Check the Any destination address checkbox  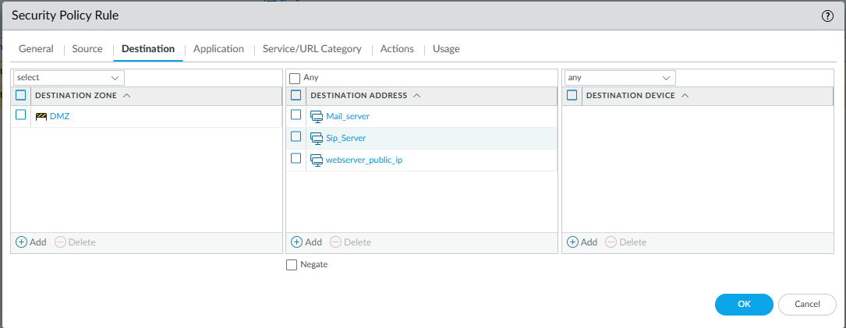coord(295,79)
